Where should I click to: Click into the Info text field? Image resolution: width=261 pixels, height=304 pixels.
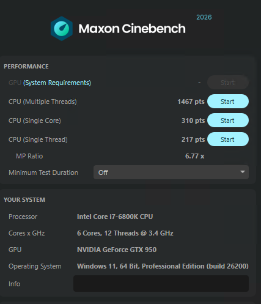[161, 283]
